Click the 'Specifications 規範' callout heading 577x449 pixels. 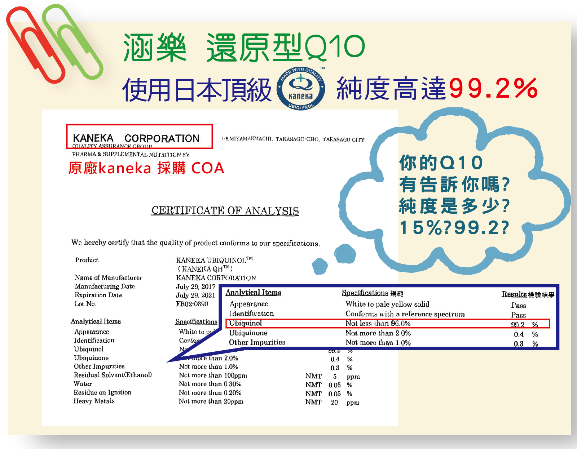click(373, 293)
